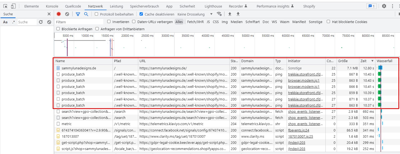The image size is (400, 154).
Task: Open the Leistung tab
Action: tap(116, 6)
